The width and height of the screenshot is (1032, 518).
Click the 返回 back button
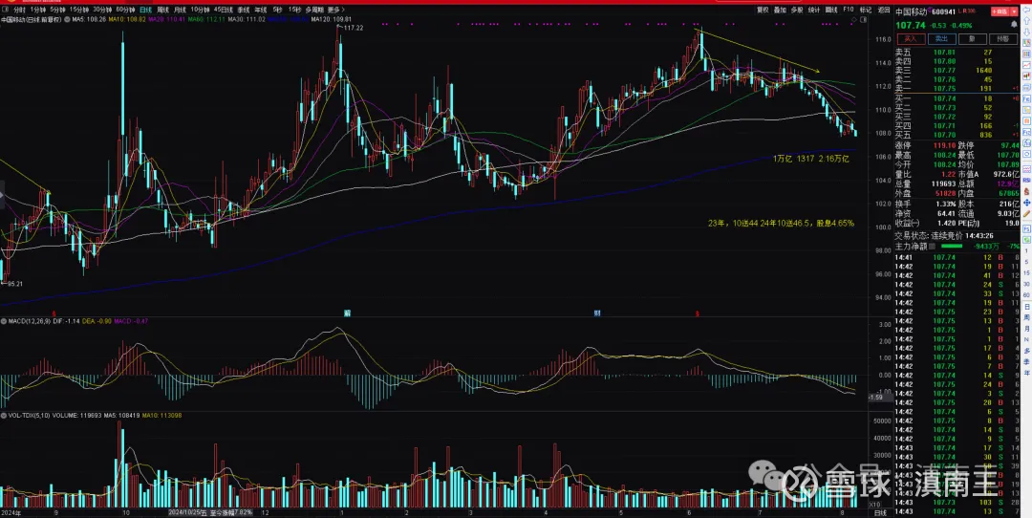883,10
